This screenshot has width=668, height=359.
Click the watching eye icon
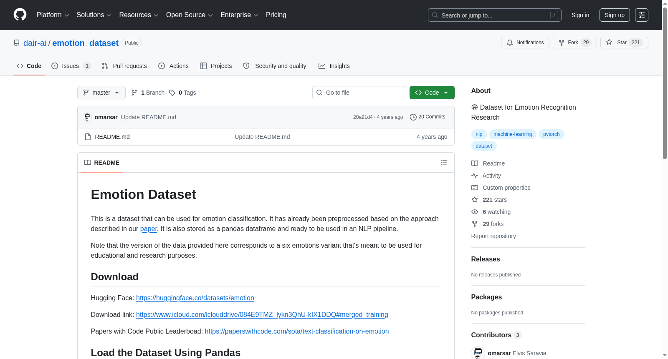(475, 212)
